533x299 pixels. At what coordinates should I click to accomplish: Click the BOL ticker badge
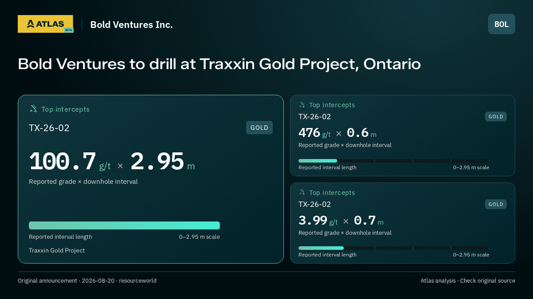(501, 24)
